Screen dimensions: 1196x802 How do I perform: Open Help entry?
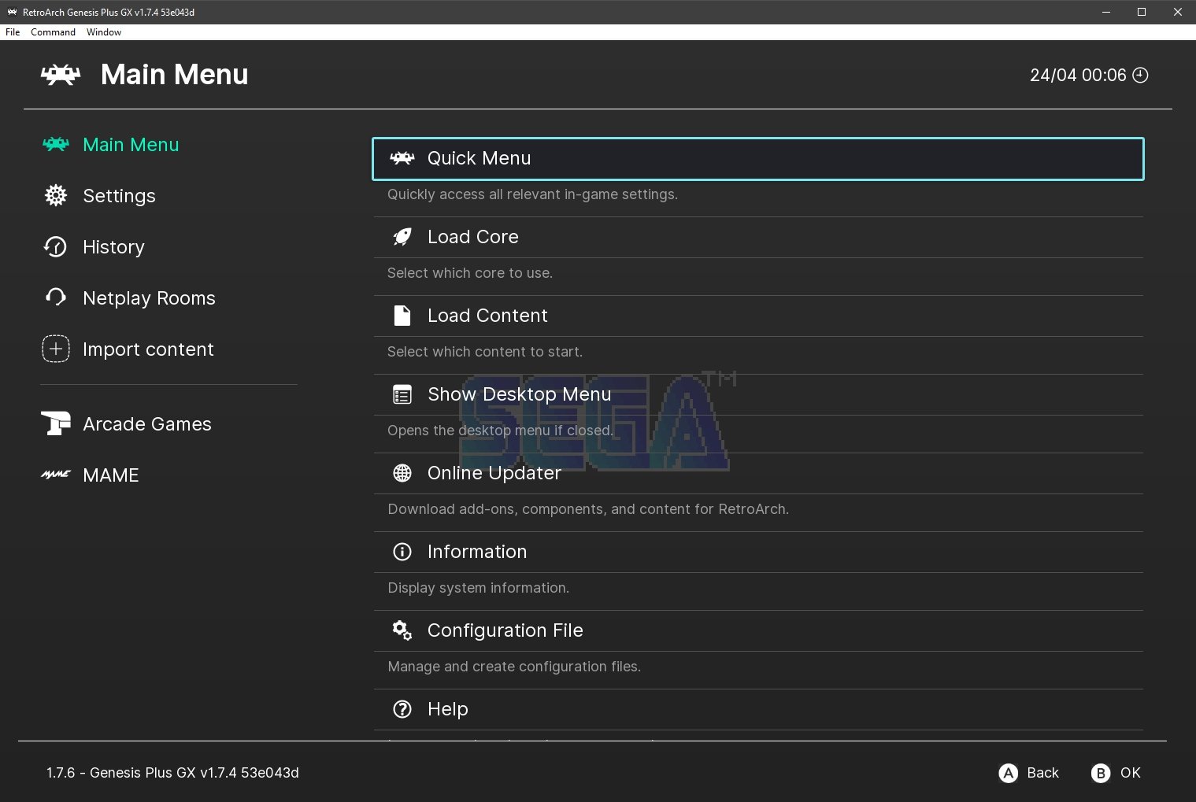757,709
